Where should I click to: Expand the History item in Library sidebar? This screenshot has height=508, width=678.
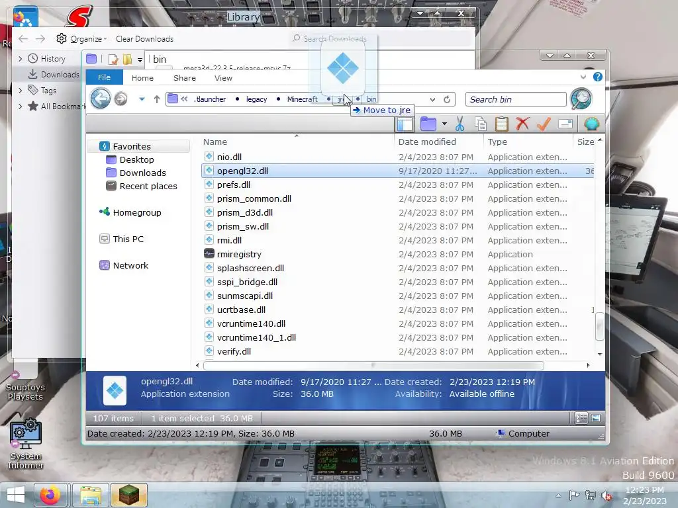(x=20, y=58)
